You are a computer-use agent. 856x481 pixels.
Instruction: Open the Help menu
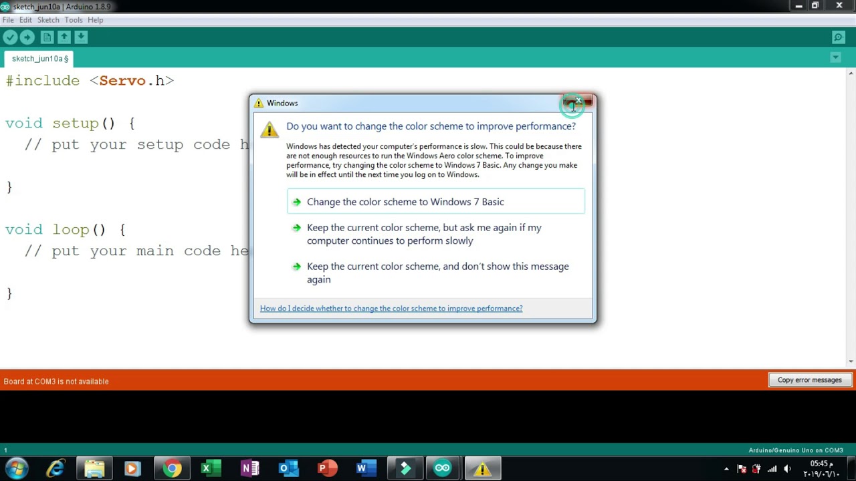96,20
